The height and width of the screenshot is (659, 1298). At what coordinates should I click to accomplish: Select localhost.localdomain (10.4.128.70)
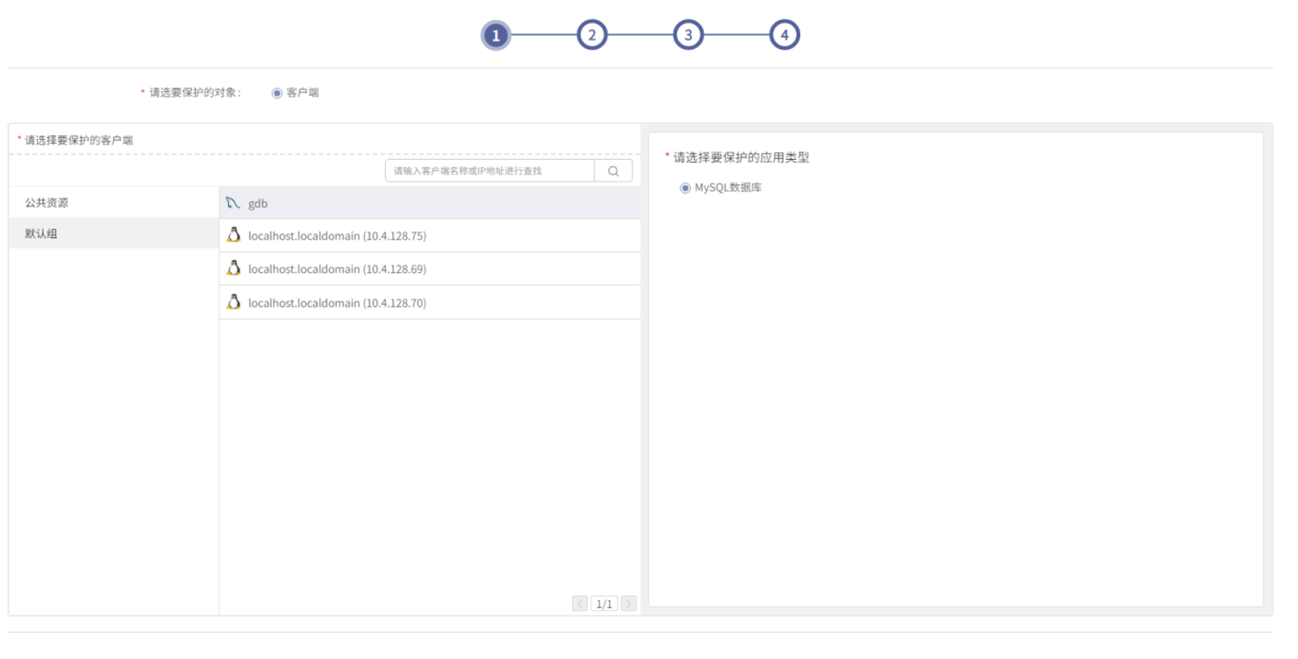(x=430, y=303)
